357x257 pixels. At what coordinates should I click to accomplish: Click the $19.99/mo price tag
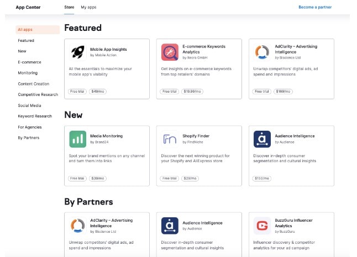coord(192,92)
